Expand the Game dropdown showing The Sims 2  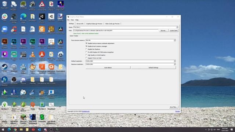coord(177,27)
